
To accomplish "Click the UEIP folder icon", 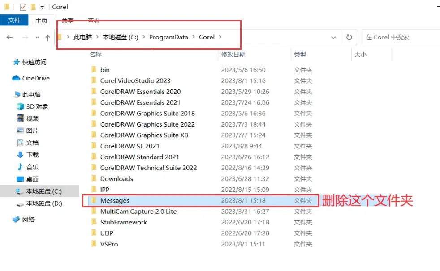I will [94, 233].
